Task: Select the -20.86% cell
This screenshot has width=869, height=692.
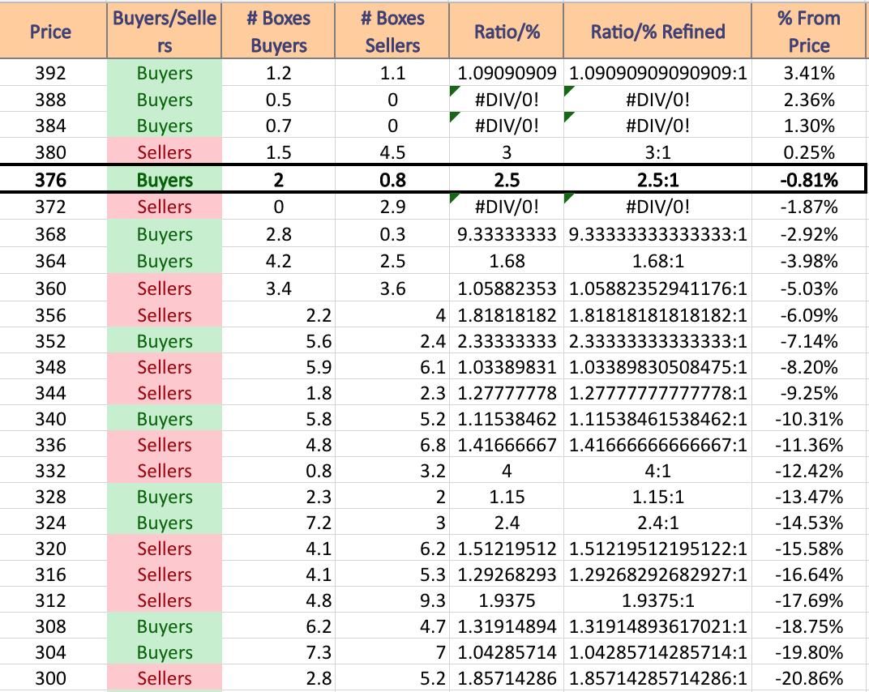Action: pos(808,678)
